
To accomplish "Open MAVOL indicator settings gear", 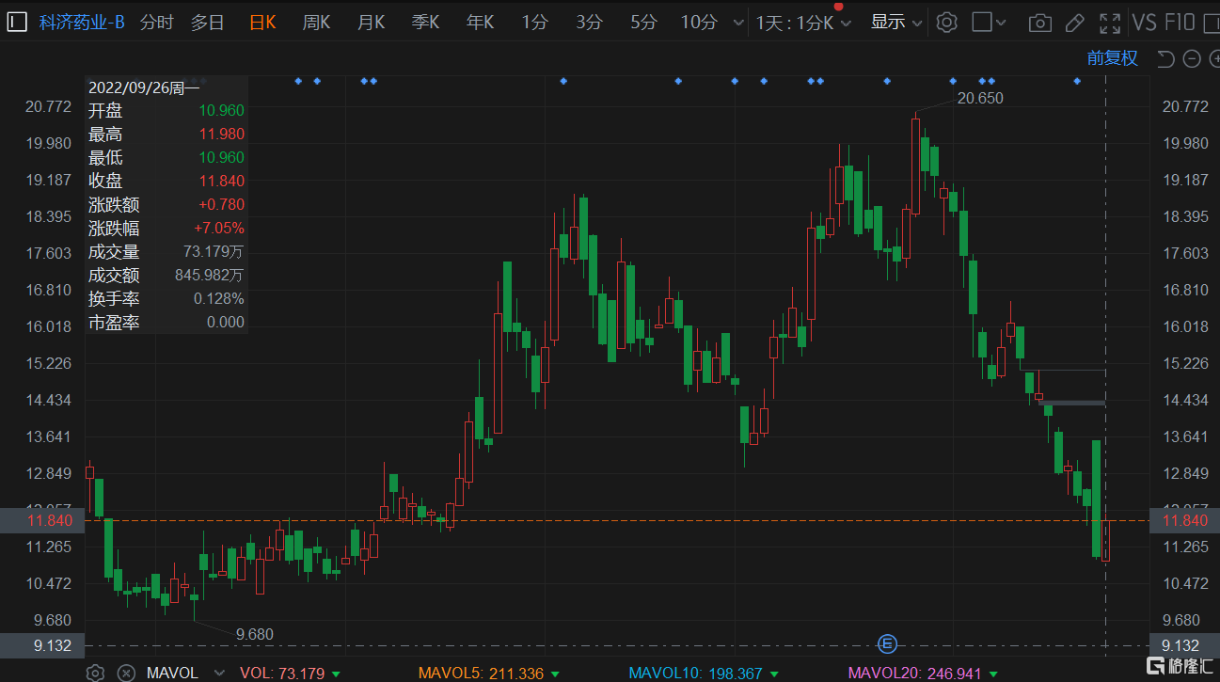I will point(95,673).
